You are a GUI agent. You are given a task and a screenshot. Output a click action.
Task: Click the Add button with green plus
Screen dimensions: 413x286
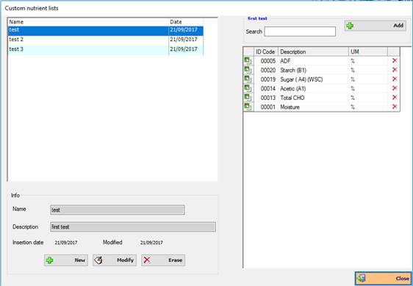click(375, 26)
